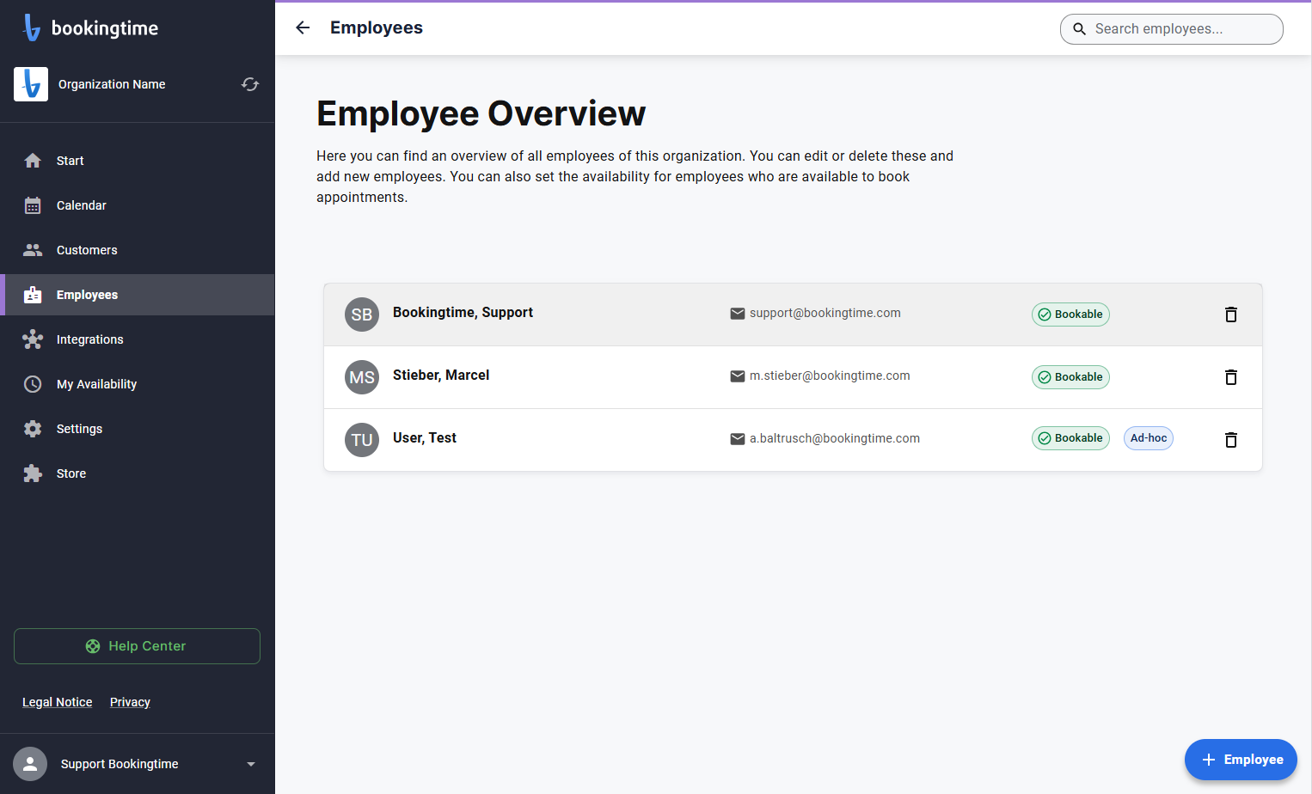Open the Start menu item
Screen dimensions: 1312x794
click(x=138, y=161)
